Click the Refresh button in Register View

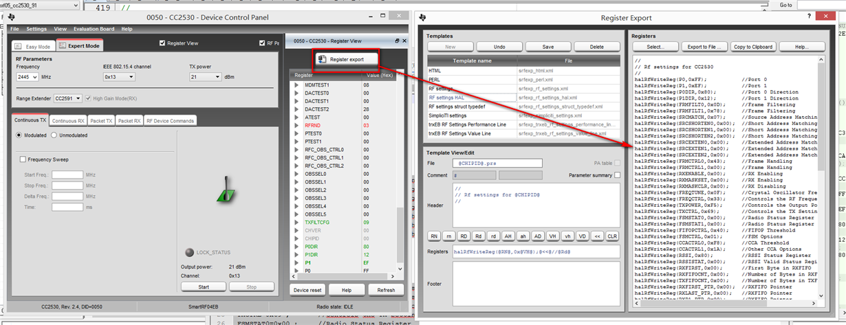point(386,290)
